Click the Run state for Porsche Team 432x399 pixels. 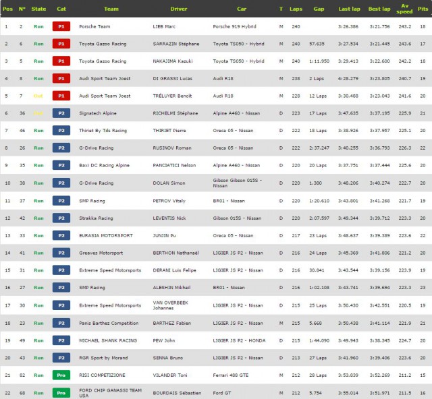click(x=38, y=26)
